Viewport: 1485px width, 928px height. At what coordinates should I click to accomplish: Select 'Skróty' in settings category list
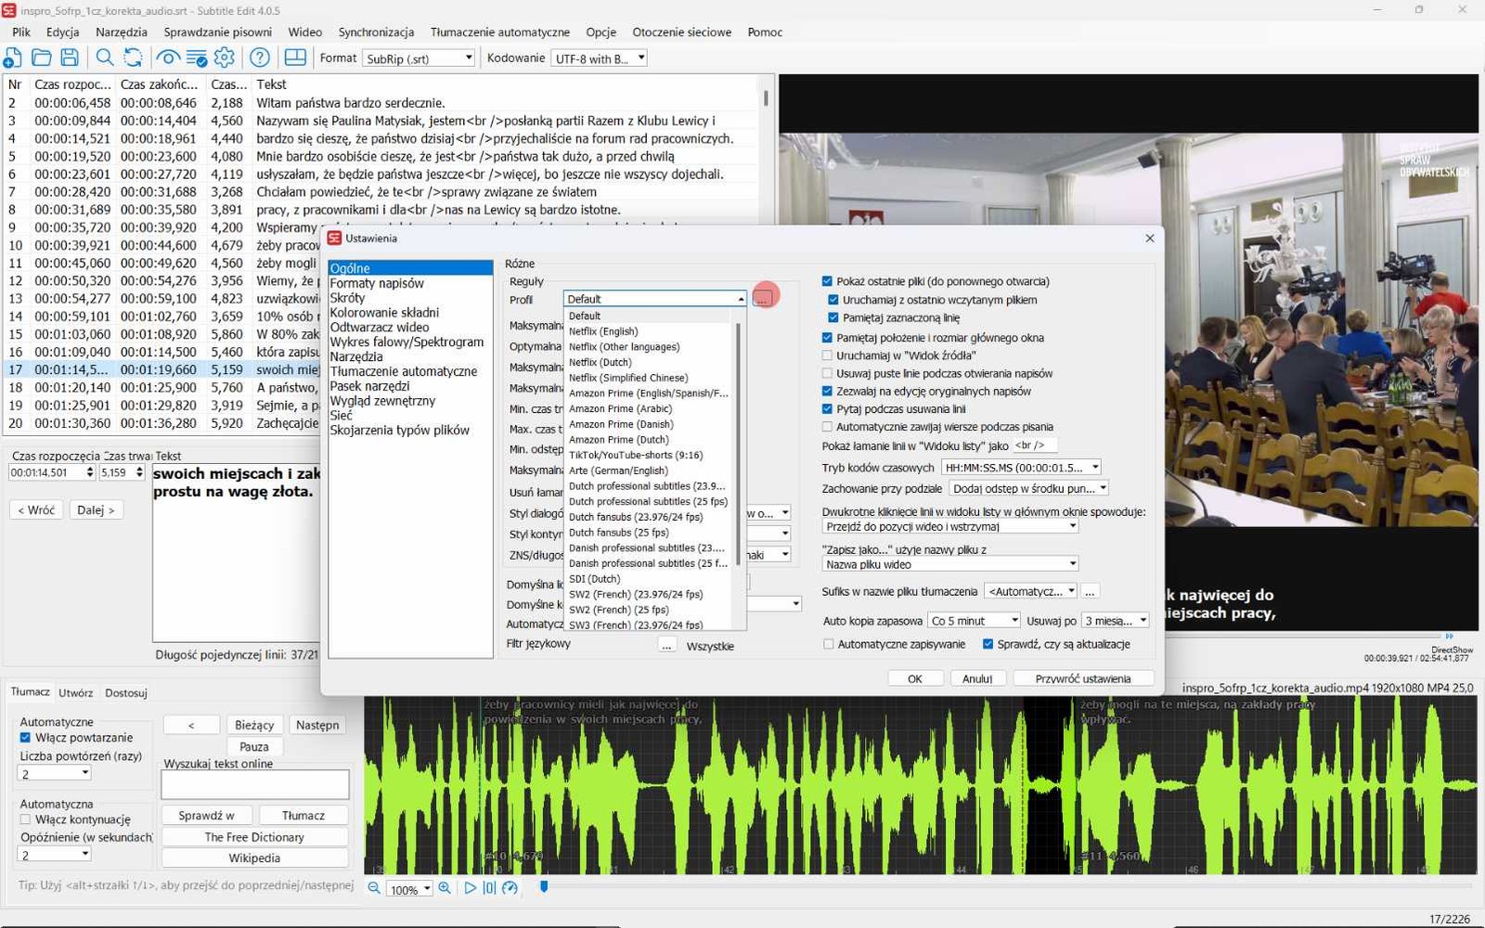pos(347,298)
